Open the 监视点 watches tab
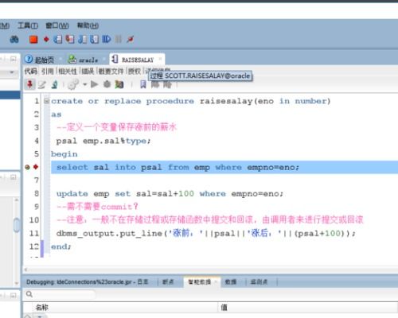The height and width of the screenshot is (318, 398). [259, 281]
